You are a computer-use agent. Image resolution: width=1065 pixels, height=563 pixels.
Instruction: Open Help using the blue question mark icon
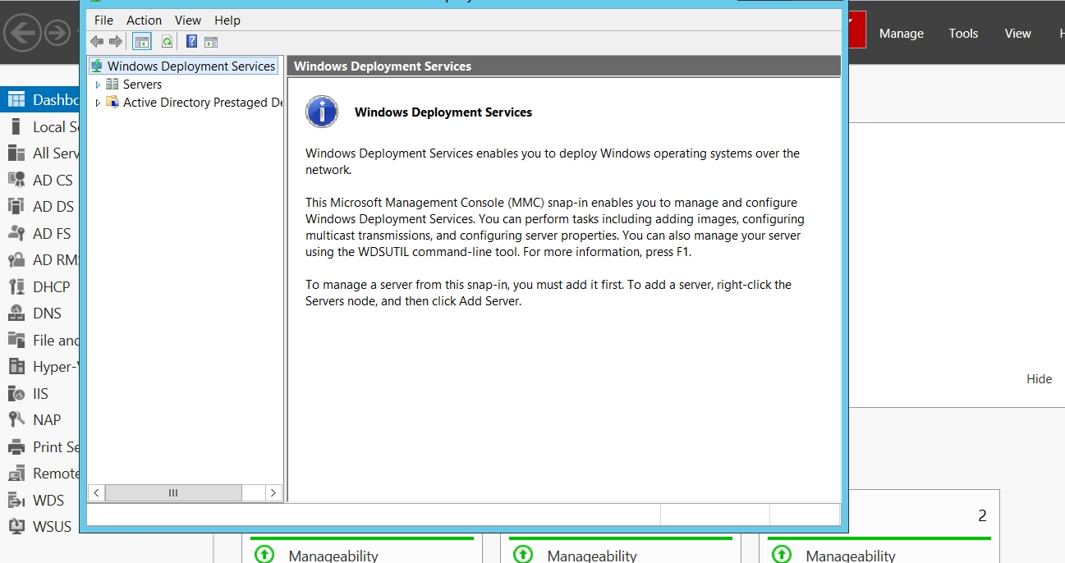(x=191, y=42)
